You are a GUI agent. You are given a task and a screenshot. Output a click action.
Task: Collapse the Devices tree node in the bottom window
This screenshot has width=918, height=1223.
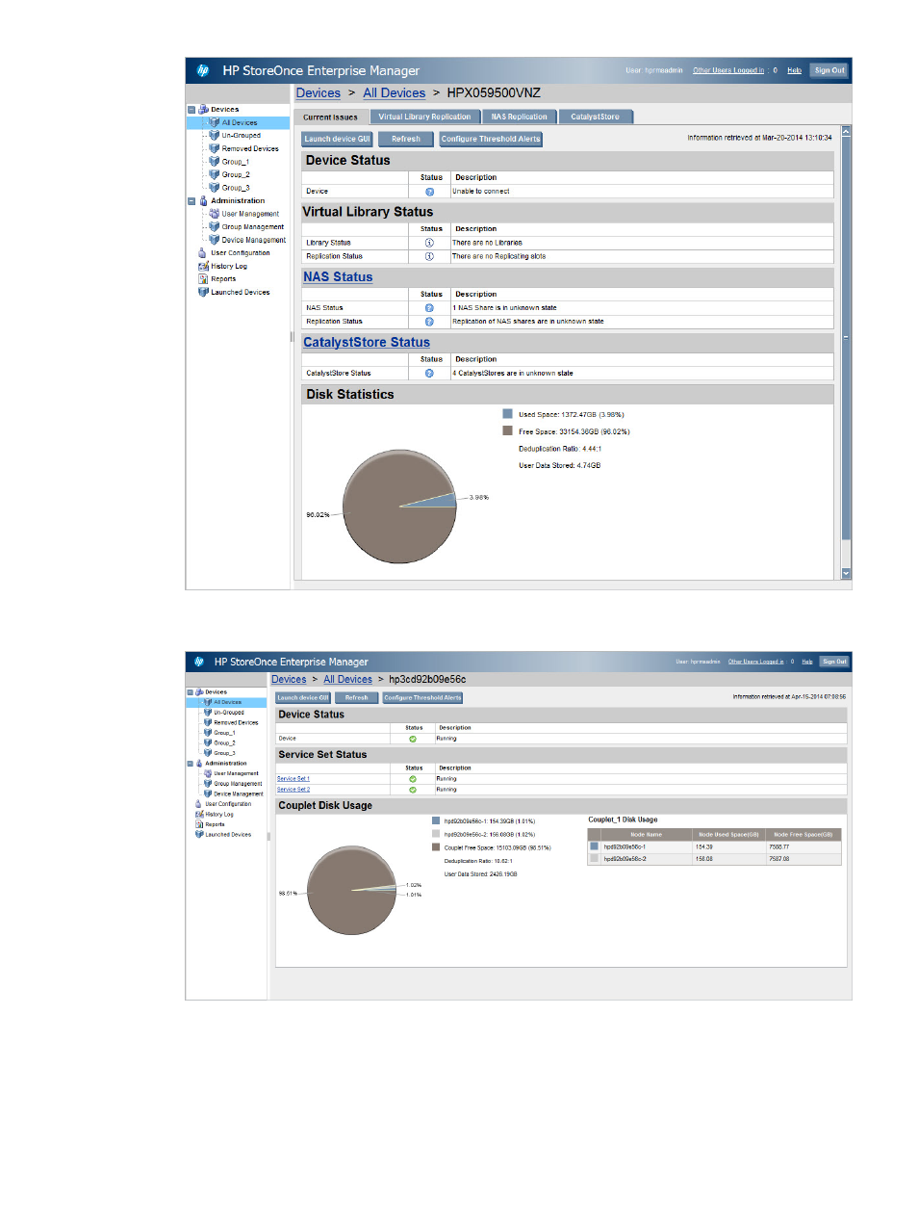pos(190,692)
